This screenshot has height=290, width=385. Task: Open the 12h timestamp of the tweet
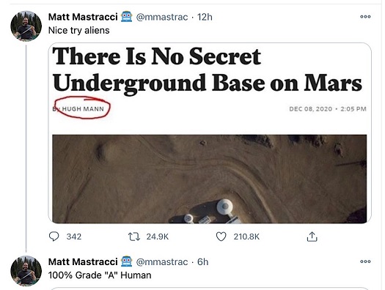pyautogui.click(x=205, y=17)
